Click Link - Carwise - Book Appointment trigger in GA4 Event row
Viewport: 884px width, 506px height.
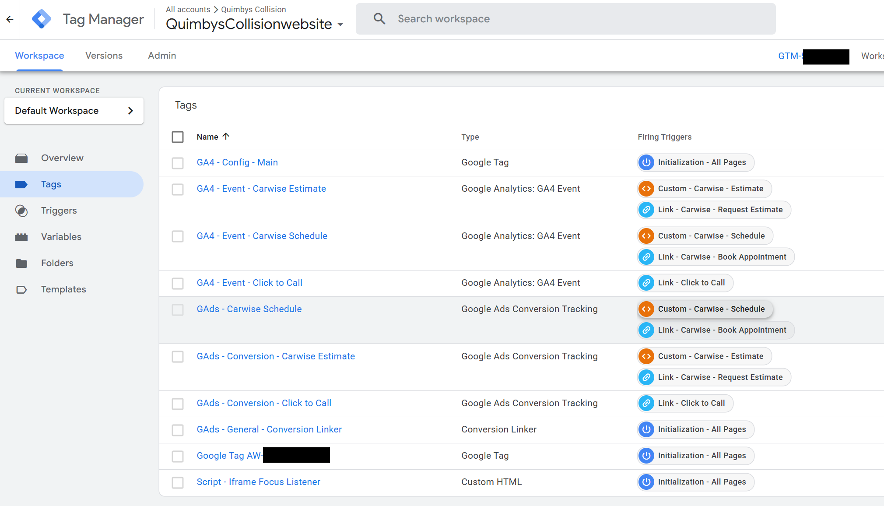[x=716, y=257]
